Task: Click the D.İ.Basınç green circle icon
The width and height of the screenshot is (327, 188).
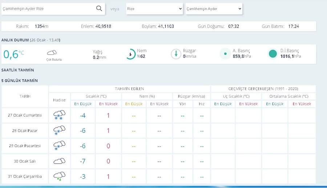Action: (272, 54)
